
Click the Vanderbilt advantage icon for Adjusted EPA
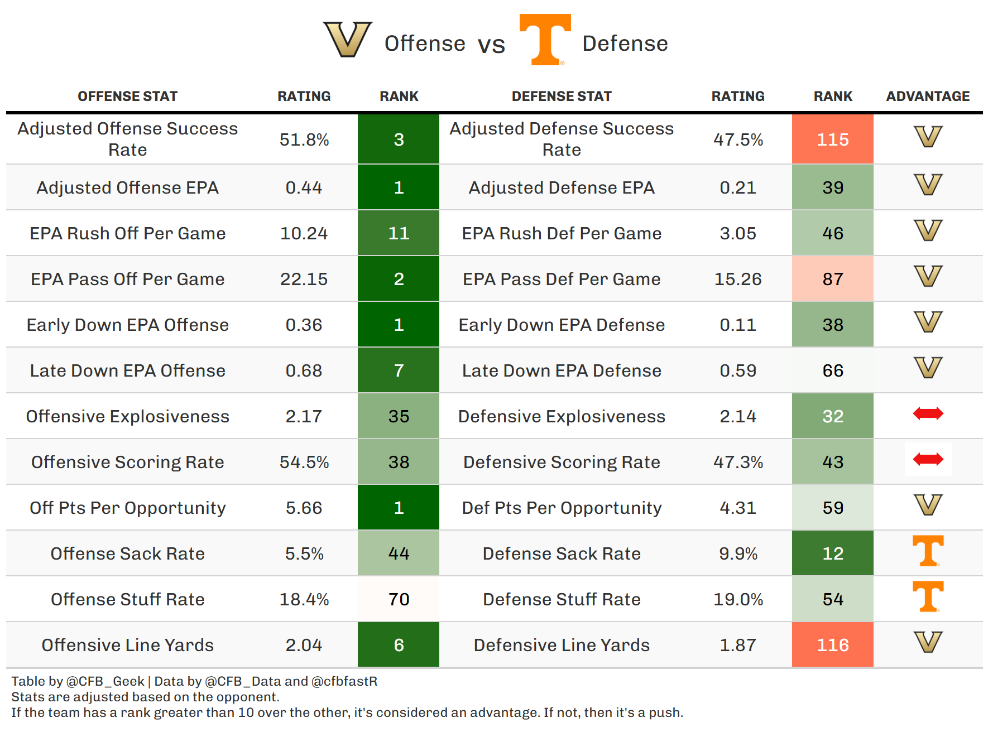click(x=928, y=185)
